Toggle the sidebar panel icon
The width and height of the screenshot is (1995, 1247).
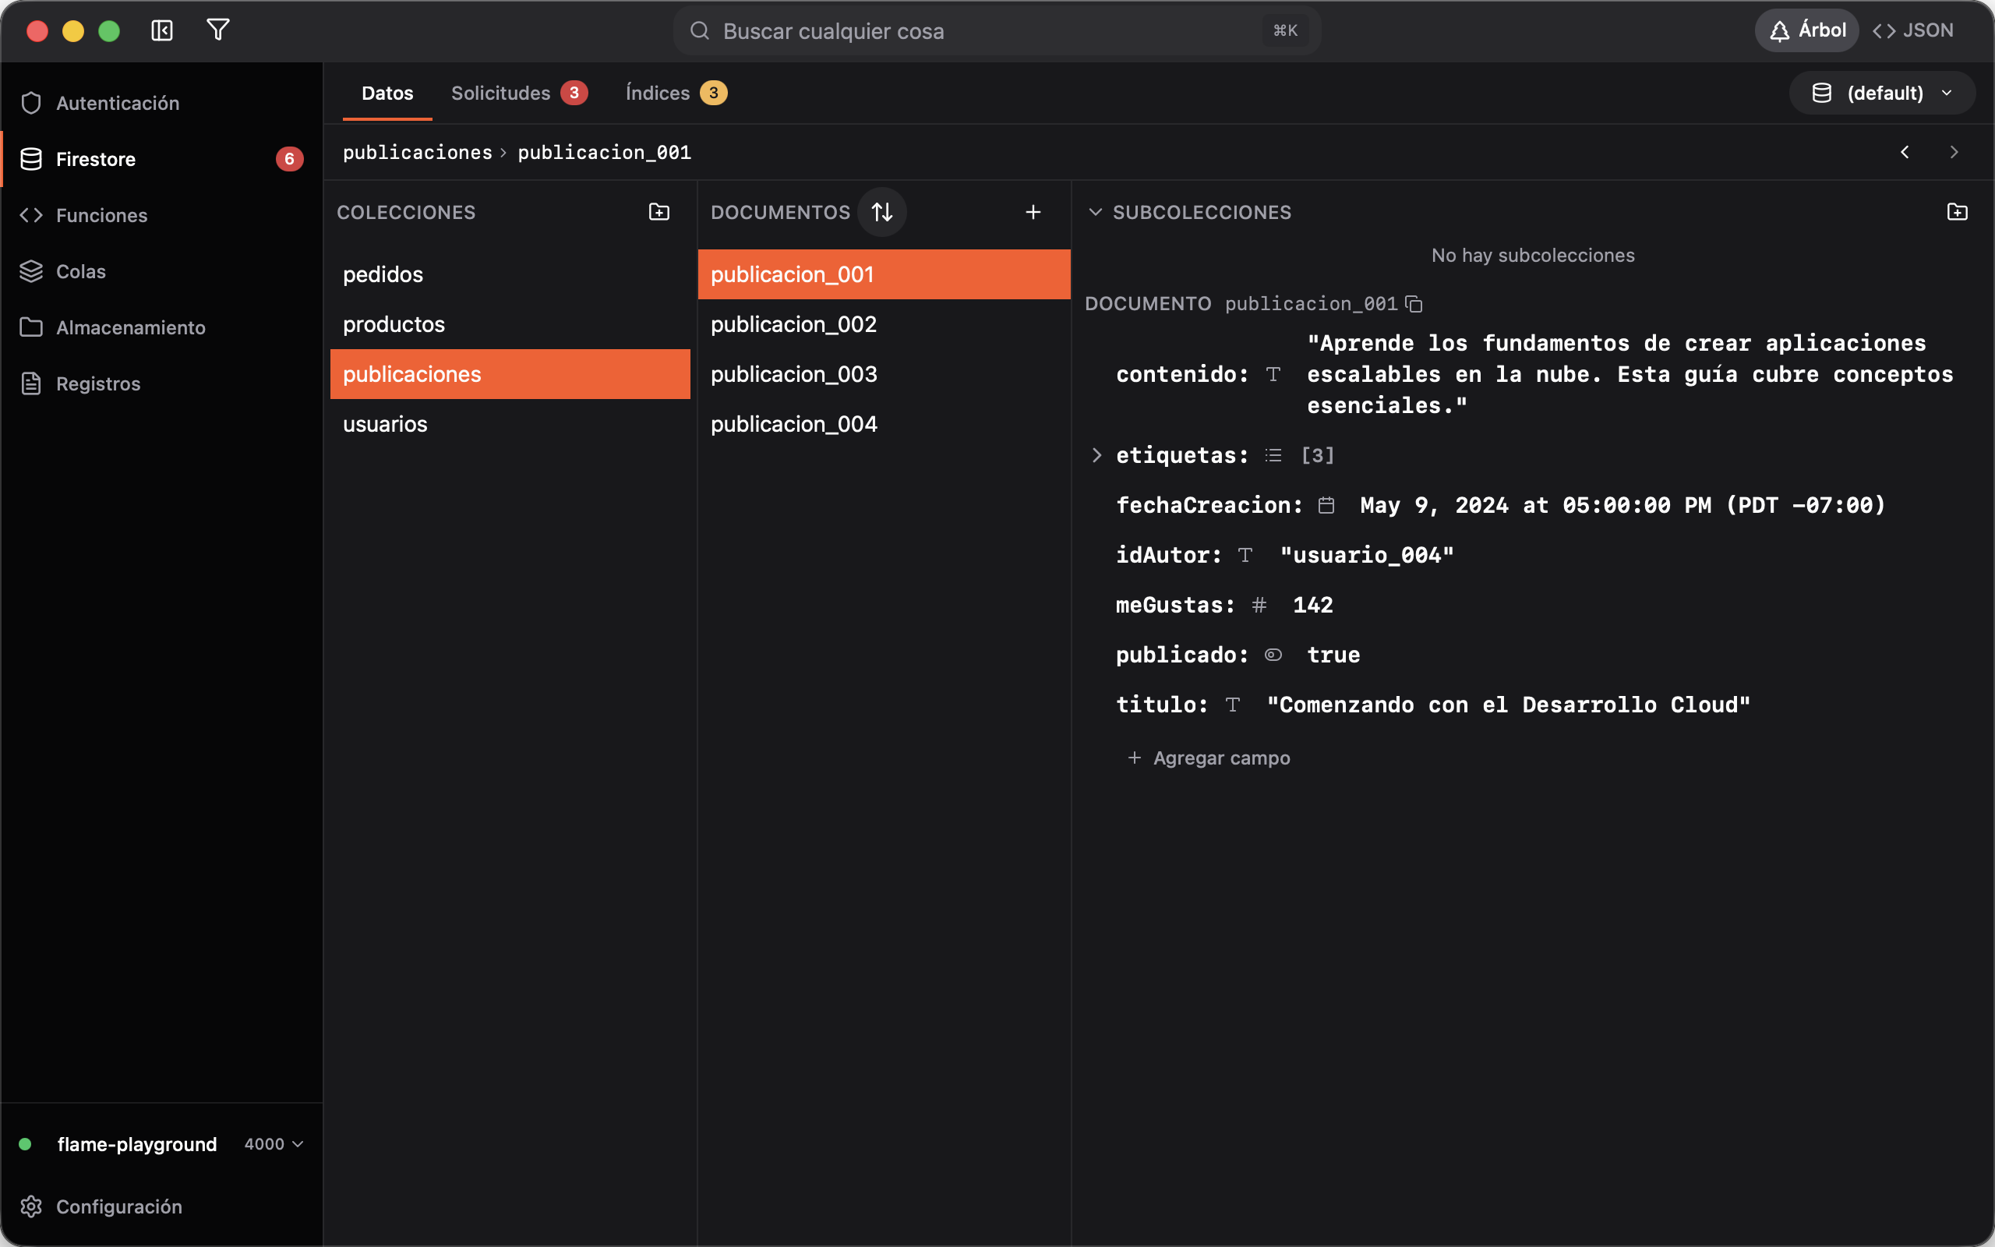pos(161,30)
